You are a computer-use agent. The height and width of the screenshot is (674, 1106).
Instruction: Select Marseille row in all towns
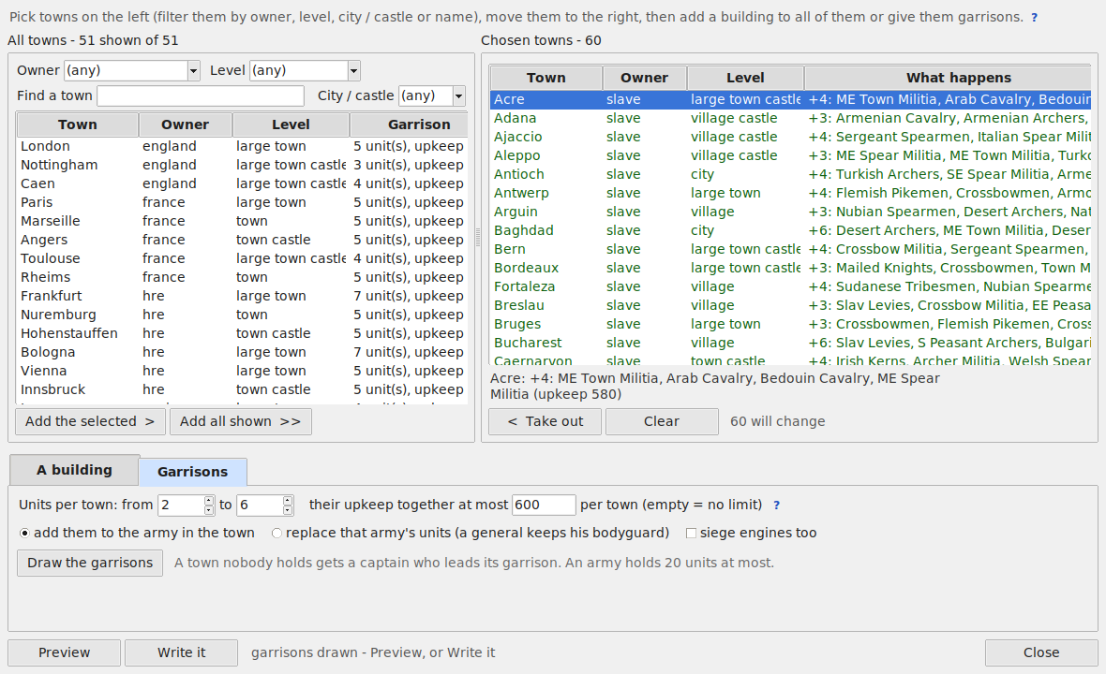[242, 221]
